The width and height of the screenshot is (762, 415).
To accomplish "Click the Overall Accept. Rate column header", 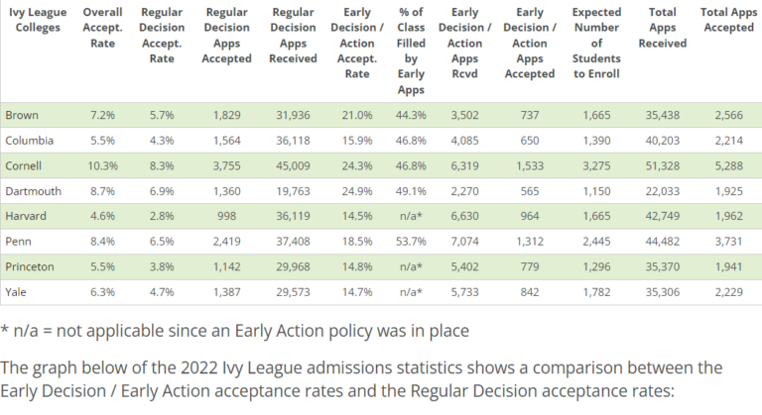I will tap(102, 28).
